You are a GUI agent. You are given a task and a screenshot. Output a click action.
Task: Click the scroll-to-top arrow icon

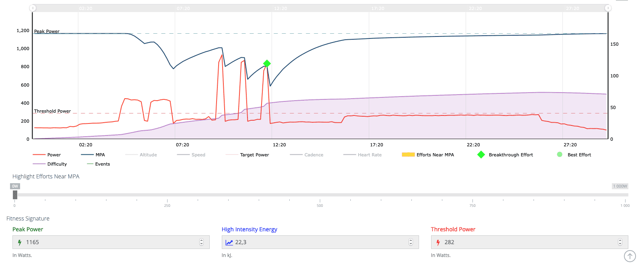(630, 256)
